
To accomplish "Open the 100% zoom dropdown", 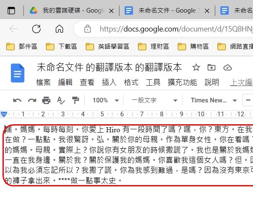I will [x=104, y=100].
